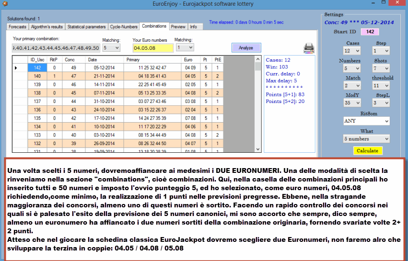The height and width of the screenshot is (261, 408).
Task: Maximize the EuroEnjoy window
Action: click(x=383, y=2)
